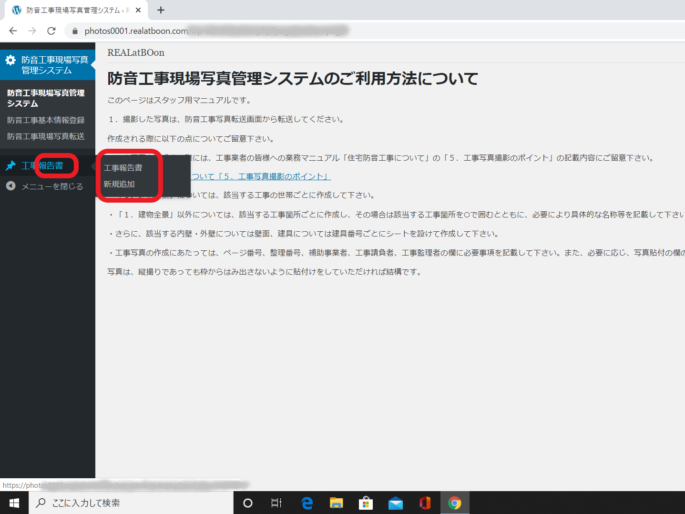
Task: Open a new browser tab with plus icon
Action: click(x=161, y=10)
